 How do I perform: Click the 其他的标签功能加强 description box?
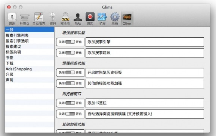click(x=145, y=83)
